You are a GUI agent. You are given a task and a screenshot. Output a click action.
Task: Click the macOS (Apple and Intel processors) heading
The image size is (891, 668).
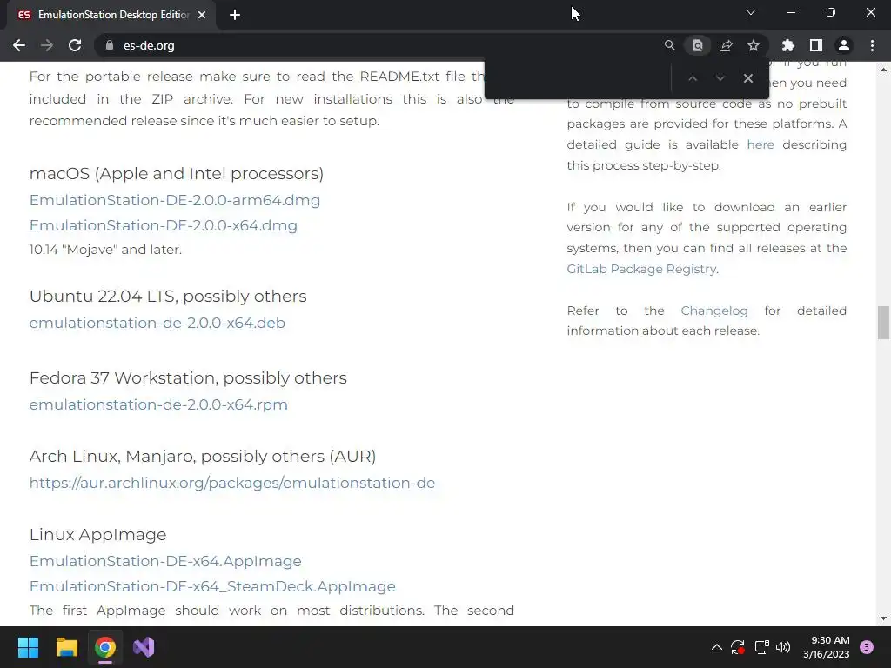[x=176, y=174]
